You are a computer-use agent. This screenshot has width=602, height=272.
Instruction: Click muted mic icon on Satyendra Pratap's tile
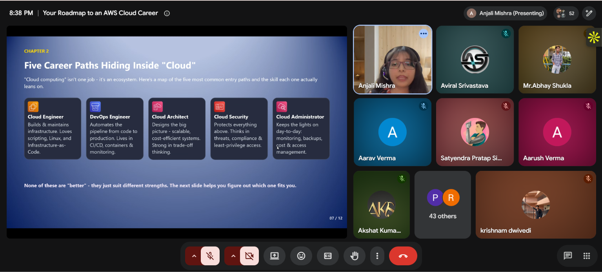pyautogui.click(x=506, y=106)
